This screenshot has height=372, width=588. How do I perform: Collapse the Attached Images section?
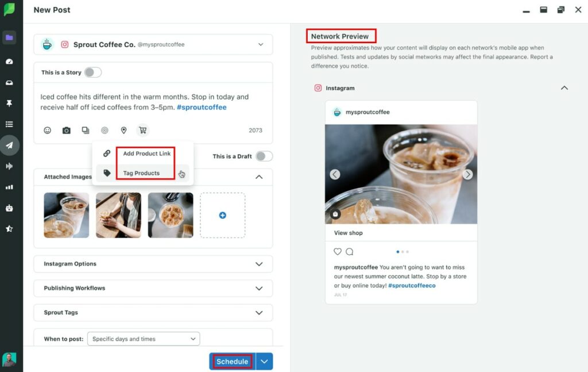pyautogui.click(x=259, y=177)
